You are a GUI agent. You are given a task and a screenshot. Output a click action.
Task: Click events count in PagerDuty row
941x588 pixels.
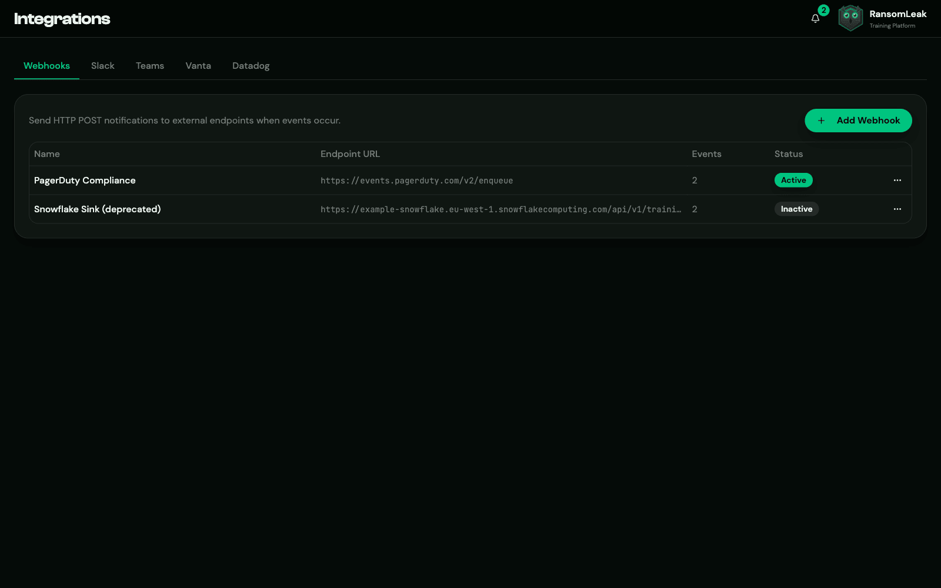click(x=695, y=181)
